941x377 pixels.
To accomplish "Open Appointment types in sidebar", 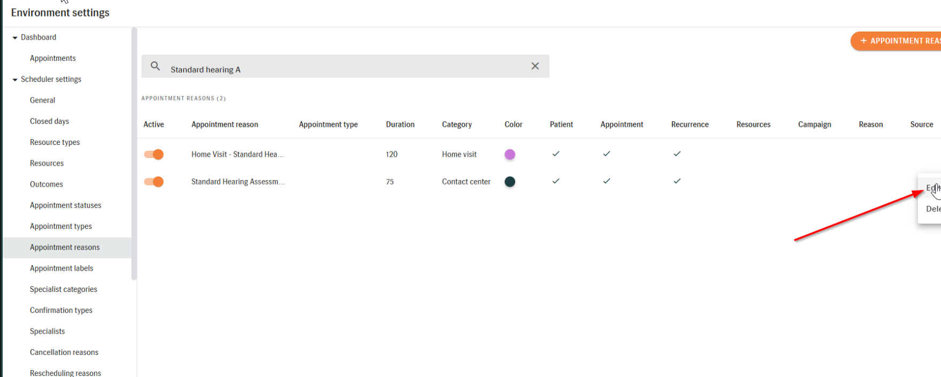I will click(x=61, y=226).
